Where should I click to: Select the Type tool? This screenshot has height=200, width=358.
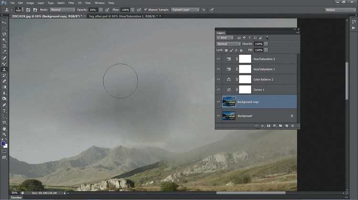click(4, 110)
